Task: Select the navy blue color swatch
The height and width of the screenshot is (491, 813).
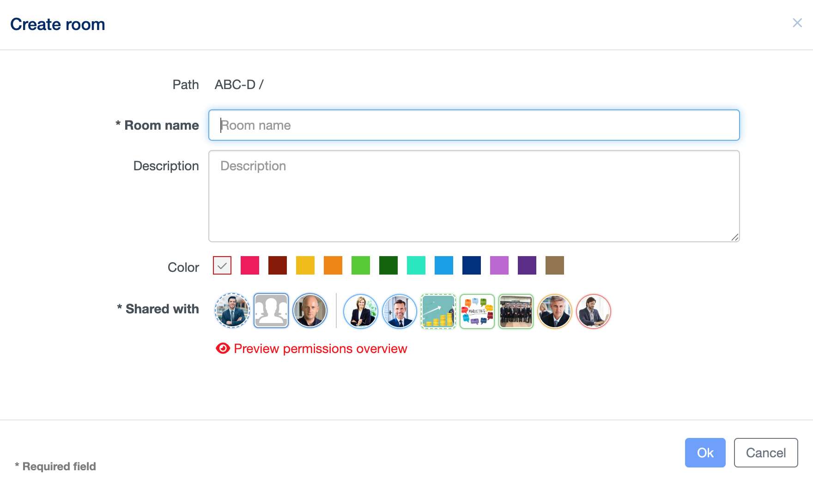Action: [472, 265]
